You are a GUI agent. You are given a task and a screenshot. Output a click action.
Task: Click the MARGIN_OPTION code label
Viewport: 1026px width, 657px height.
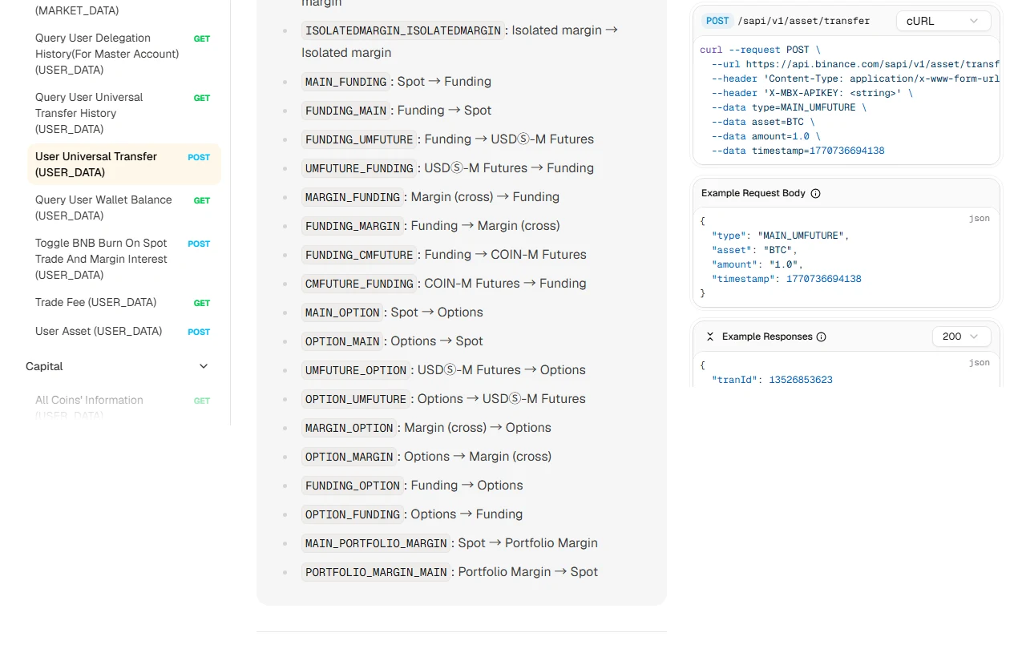tap(349, 428)
